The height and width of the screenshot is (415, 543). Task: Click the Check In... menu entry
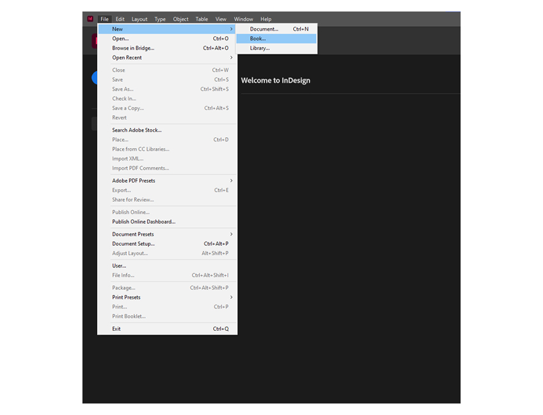coord(167,99)
